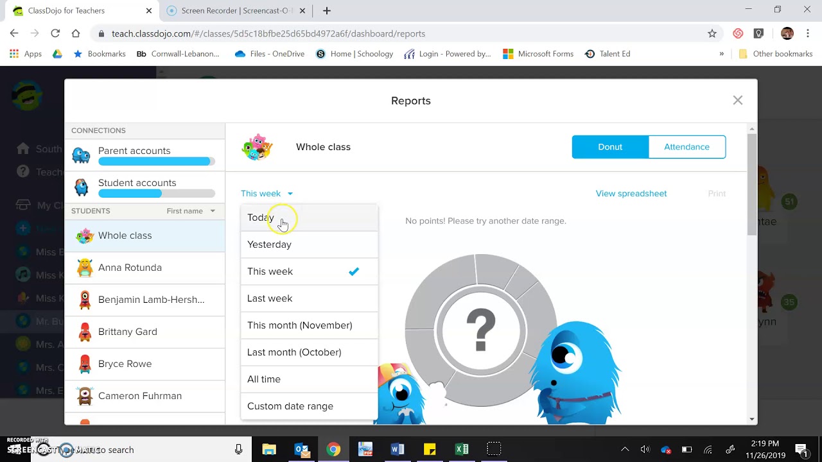Open Parent accounts connections

pyautogui.click(x=145, y=155)
